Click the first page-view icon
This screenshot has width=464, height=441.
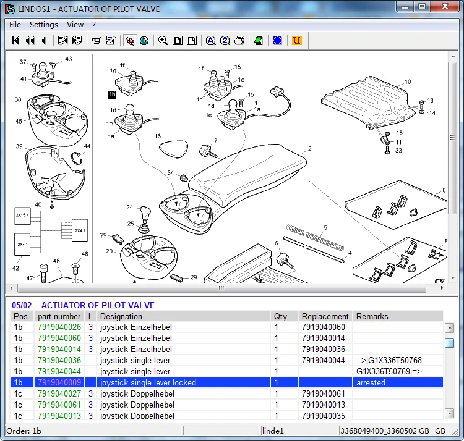click(x=178, y=41)
